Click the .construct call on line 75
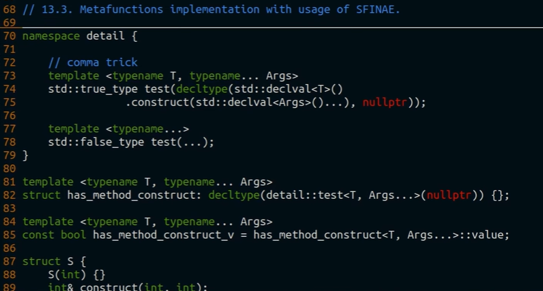Screen dimensions: 543x291 click(157, 103)
